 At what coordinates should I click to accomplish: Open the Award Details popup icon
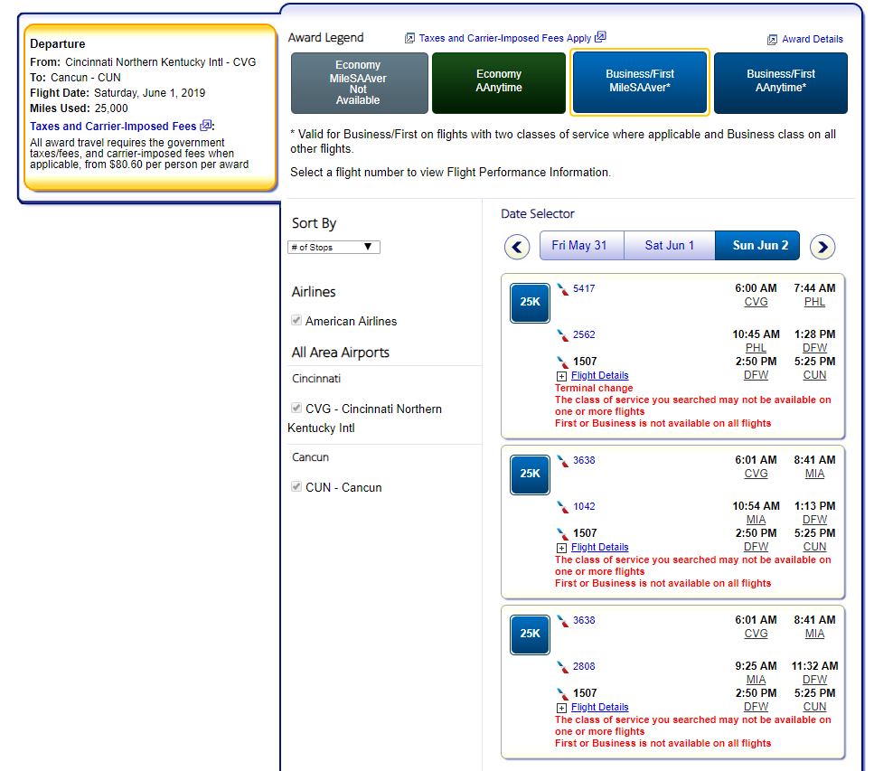[772, 40]
